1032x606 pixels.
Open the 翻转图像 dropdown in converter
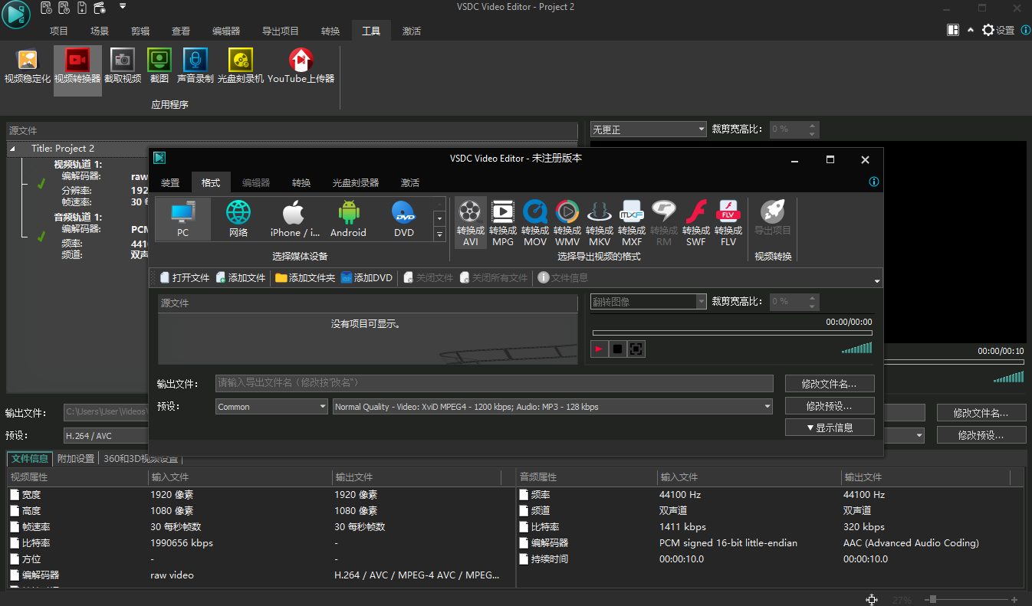(649, 302)
